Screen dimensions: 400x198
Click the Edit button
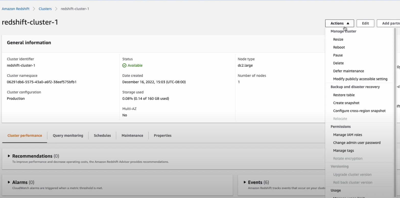365,23
